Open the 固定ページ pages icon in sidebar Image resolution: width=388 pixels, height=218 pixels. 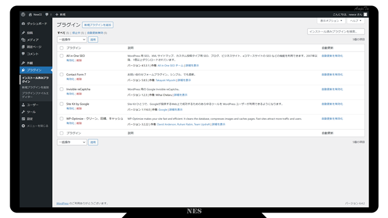(23, 47)
